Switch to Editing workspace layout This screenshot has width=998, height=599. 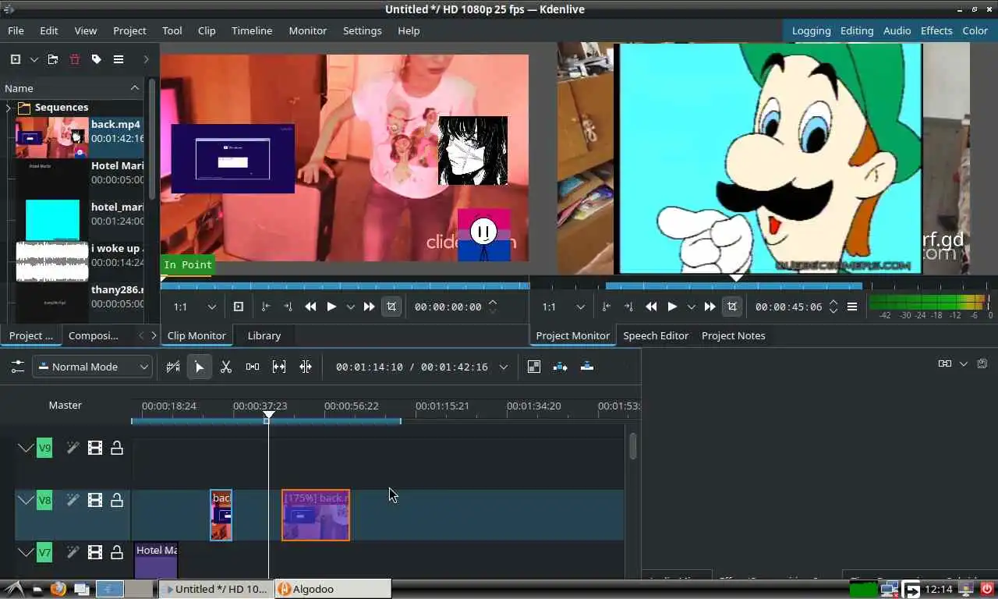coord(857,30)
